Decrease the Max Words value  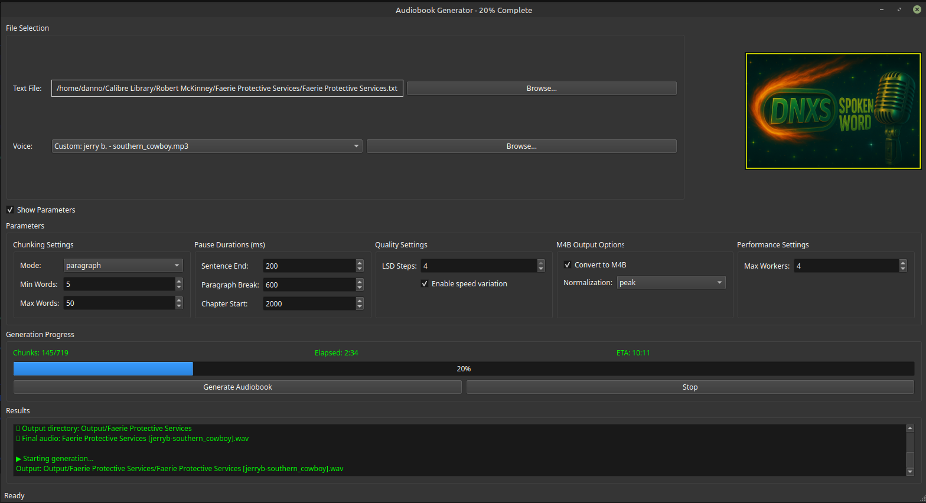179,306
